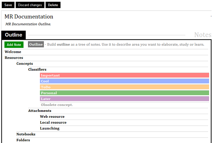Select the Concepts note
This screenshot has width=213, height=143.
pyautogui.click(x=24, y=64)
